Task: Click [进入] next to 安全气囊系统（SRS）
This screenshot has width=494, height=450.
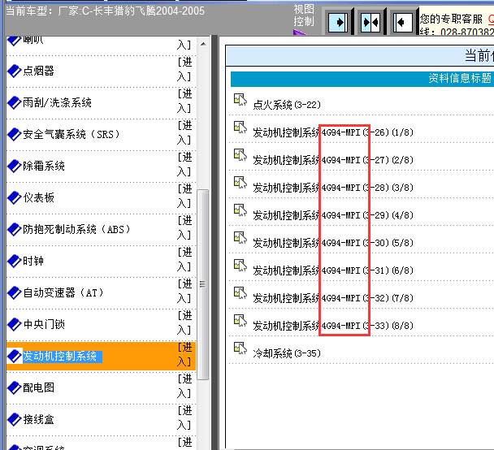Action: pyautogui.click(x=184, y=133)
